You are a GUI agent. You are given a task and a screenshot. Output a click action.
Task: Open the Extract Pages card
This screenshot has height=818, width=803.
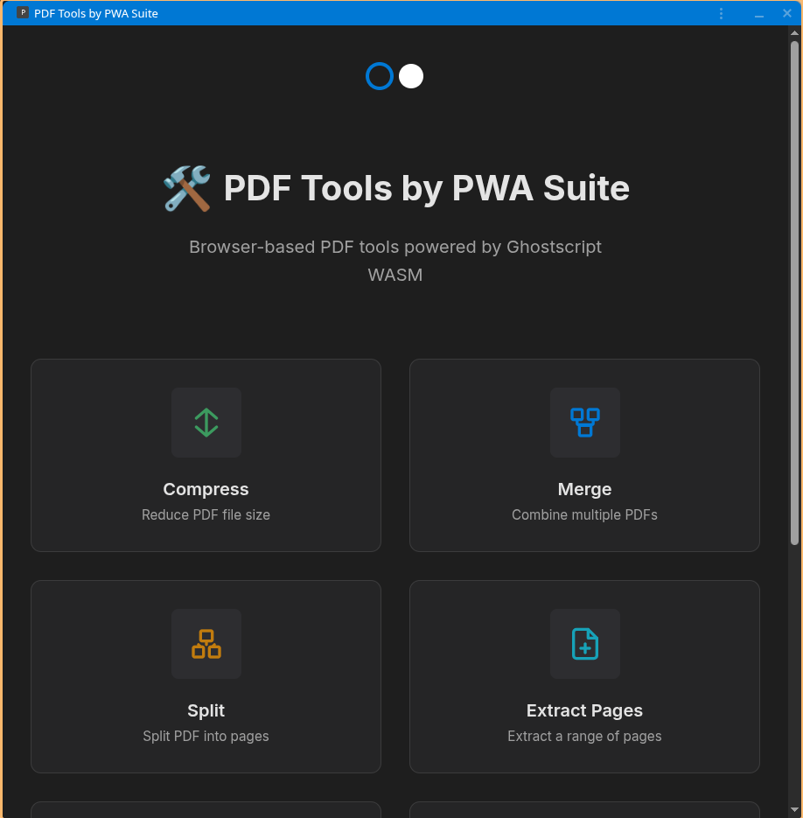tap(584, 676)
